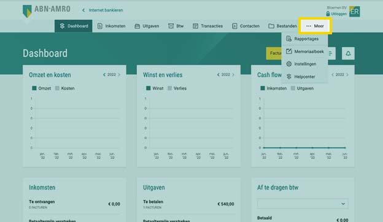Viewport: 383px width, 222px height.
Task: Collapse the Meer menu
Action: [315, 26]
